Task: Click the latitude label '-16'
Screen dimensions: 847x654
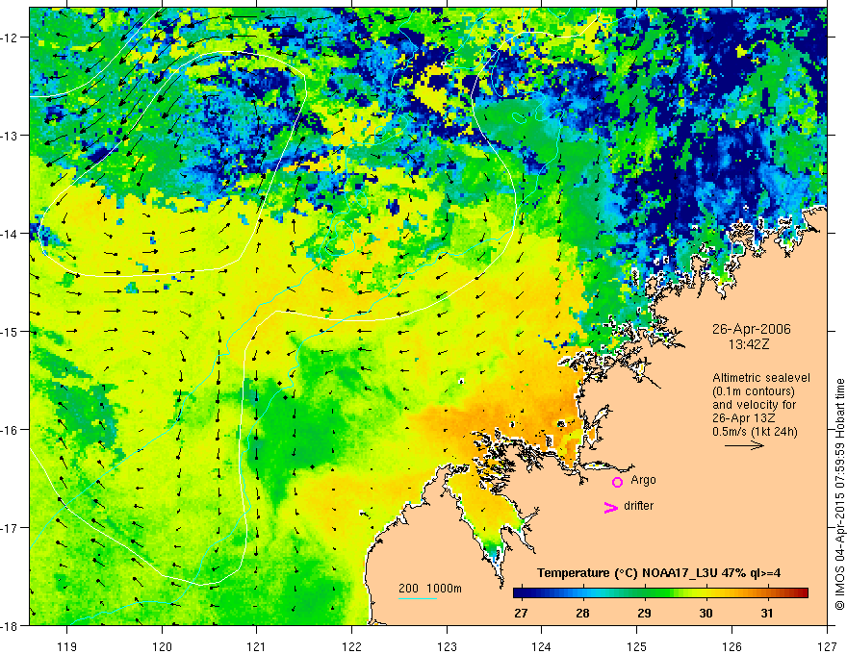Action: [11, 430]
